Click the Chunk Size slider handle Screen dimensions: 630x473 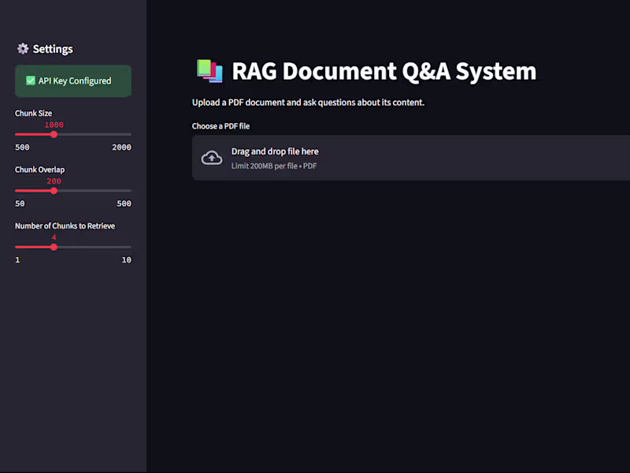(x=54, y=135)
